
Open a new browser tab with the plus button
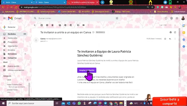click(102, 2)
